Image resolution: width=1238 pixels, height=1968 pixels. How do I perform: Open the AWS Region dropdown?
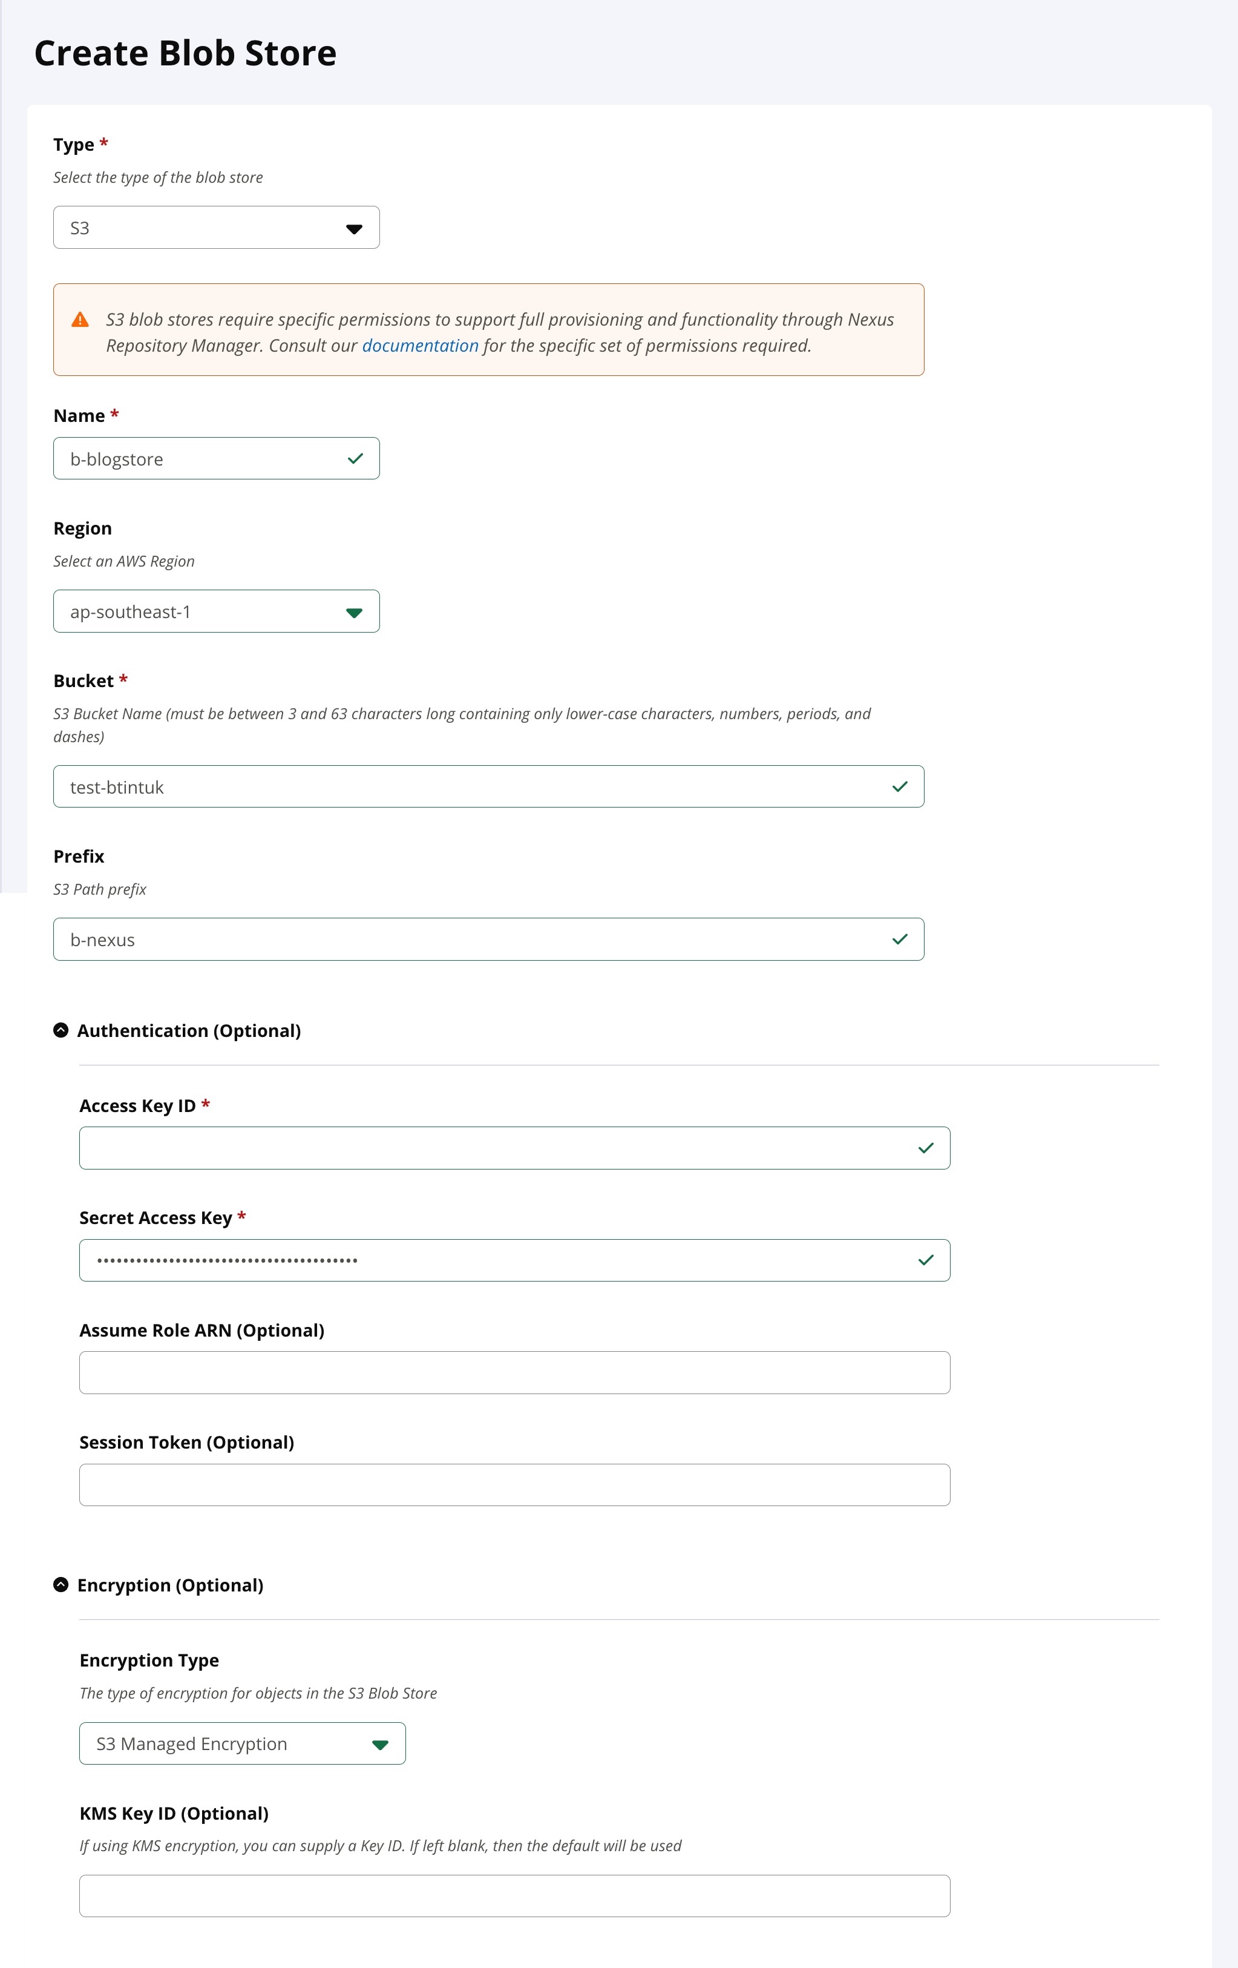coord(217,611)
